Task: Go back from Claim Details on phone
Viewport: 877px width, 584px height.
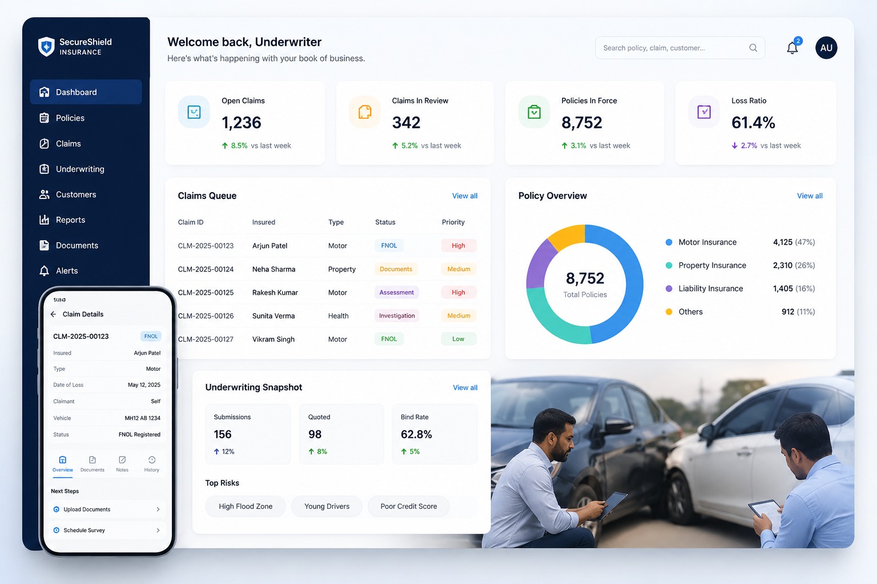Action: [54, 314]
